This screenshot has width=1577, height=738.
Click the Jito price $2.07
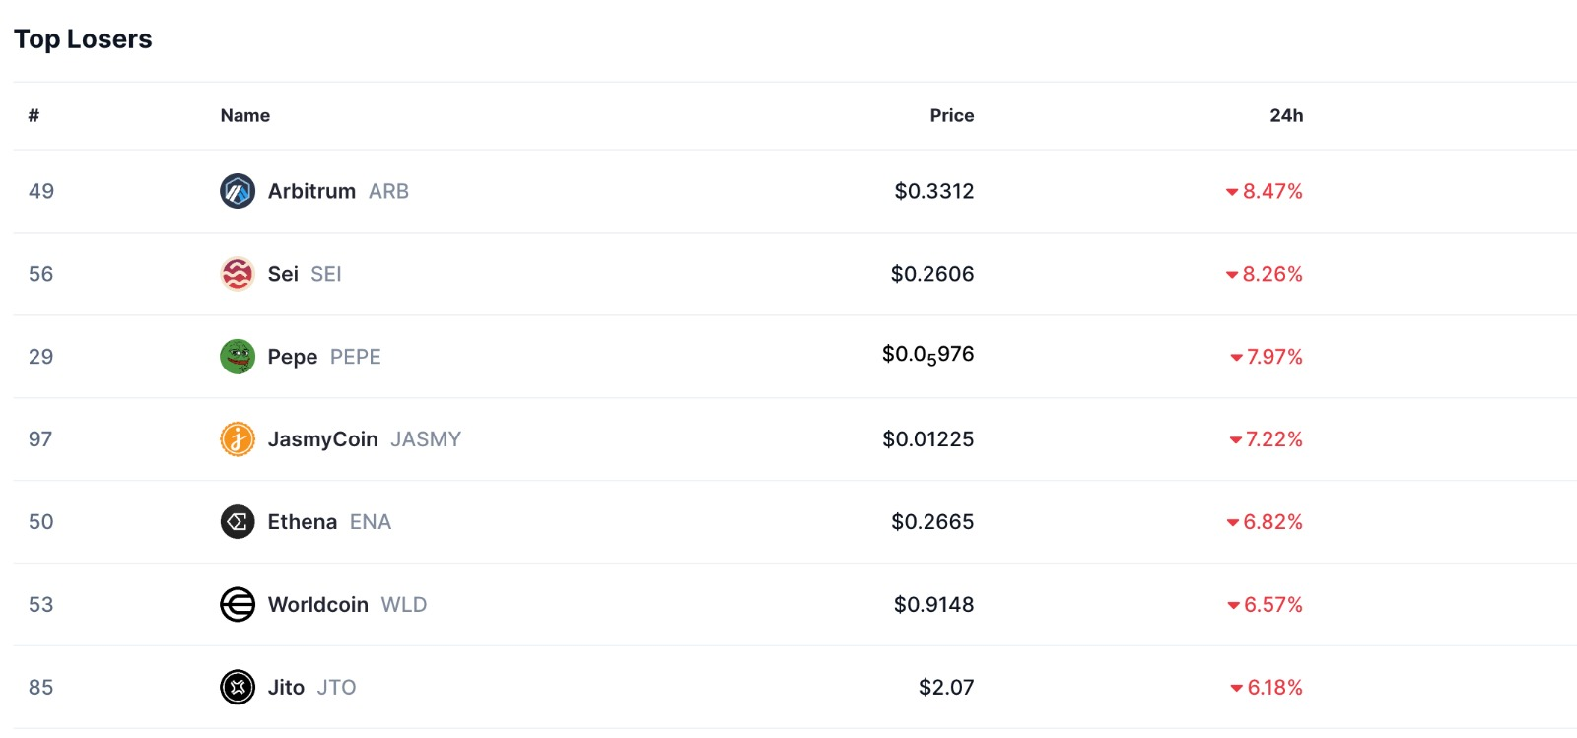tap(946, 688)
